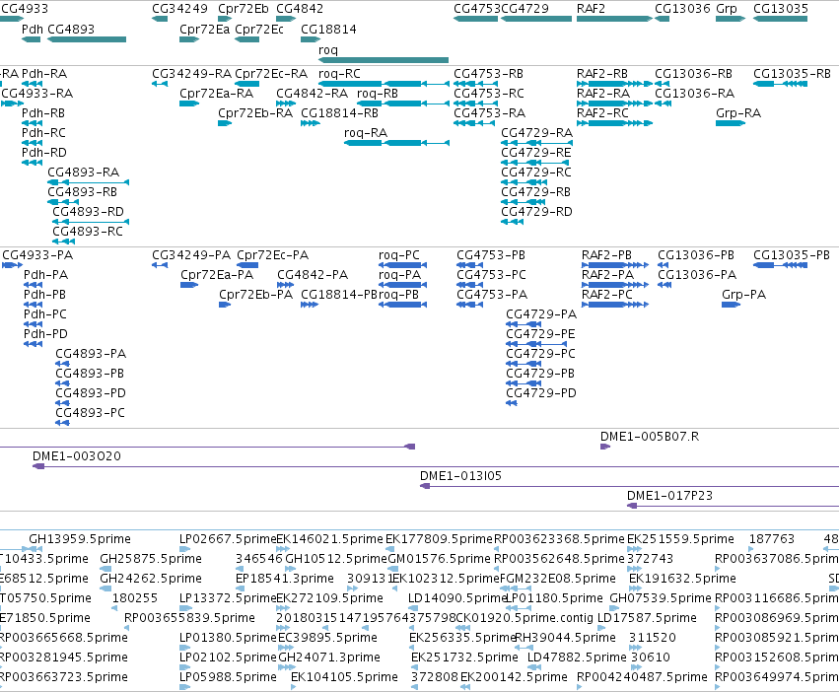Select the Pdh gene label
Viewport: 839px width, 692px height.
tap(33, 29)
